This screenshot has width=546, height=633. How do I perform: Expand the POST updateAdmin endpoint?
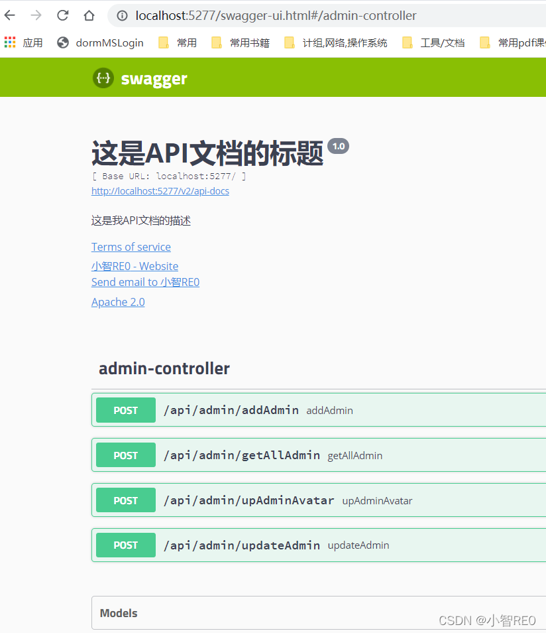[319, 545]
